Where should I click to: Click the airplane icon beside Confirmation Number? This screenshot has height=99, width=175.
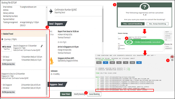point(51,11)
